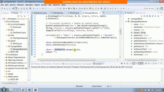Click the Windows Start button

[4, 90]
